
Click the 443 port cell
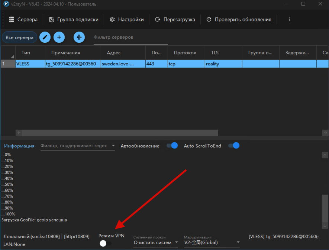(157, 64)
